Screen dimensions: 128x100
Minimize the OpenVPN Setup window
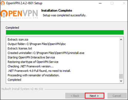click(100, 3)
